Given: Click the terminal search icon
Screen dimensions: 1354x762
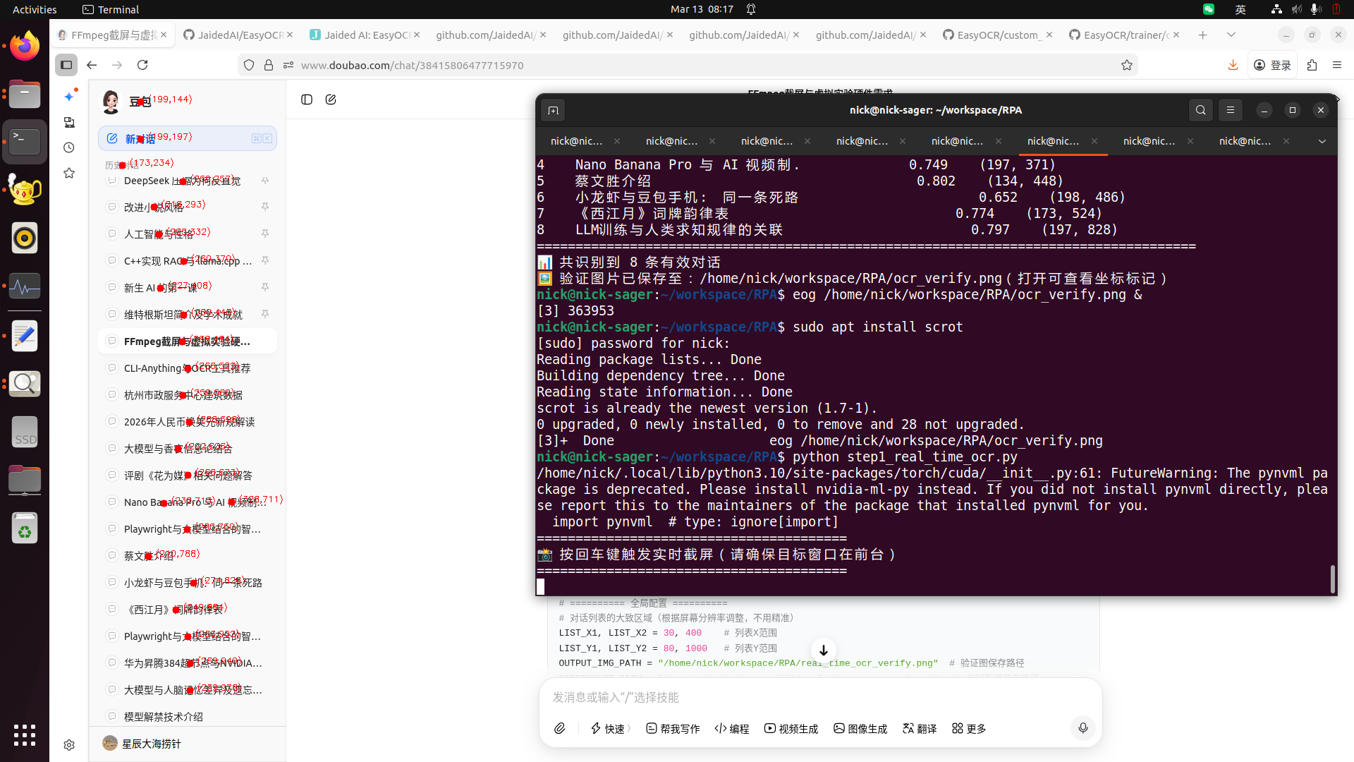Looking at the screenshot, I should 1200,110.
